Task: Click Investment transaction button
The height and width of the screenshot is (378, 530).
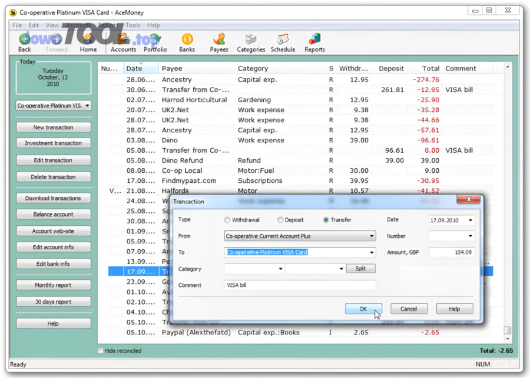Action: click(x=54, y=143)
